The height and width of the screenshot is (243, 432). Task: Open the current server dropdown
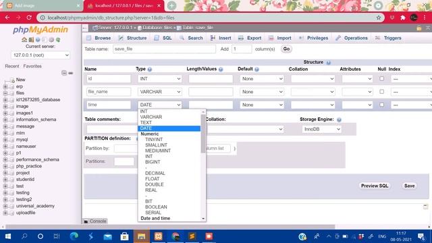tap(40, 55)
